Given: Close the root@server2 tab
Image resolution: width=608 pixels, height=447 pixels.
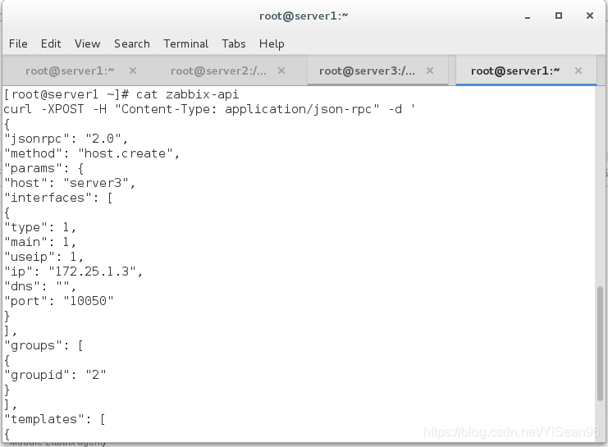Looking at the screenshot, I should [281, 71].
